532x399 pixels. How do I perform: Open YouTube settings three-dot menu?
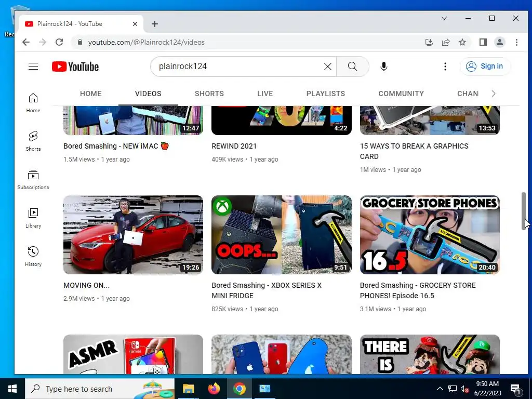(445, 66)
